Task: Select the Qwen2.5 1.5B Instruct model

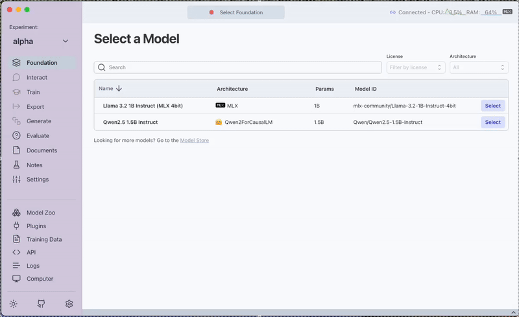Action: click(492, 122)
